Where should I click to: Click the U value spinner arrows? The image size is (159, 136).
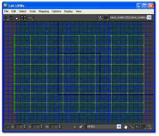(x=25, y=126)
